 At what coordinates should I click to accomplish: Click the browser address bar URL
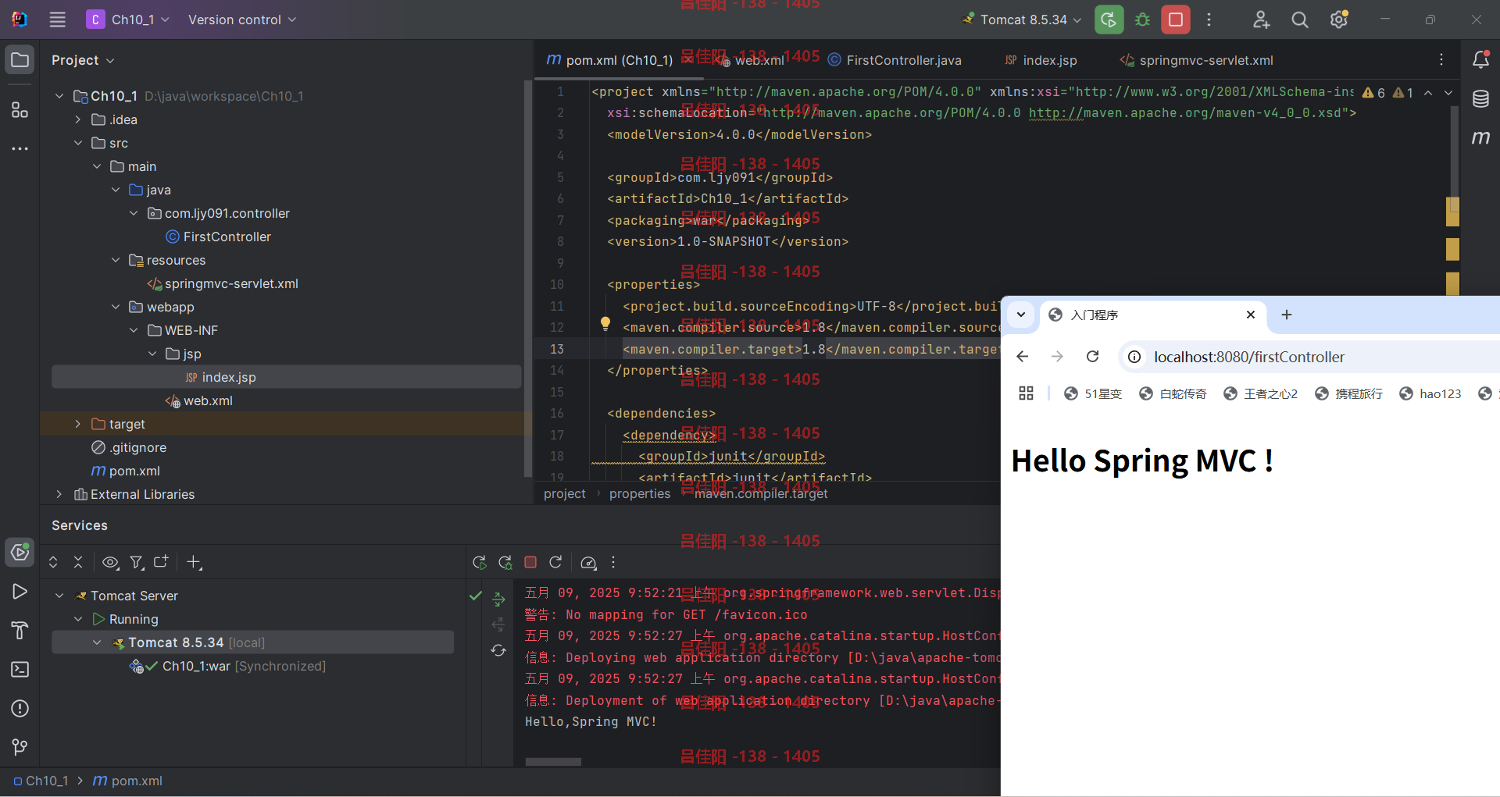pyautogui.click(x=1249, y=357)
